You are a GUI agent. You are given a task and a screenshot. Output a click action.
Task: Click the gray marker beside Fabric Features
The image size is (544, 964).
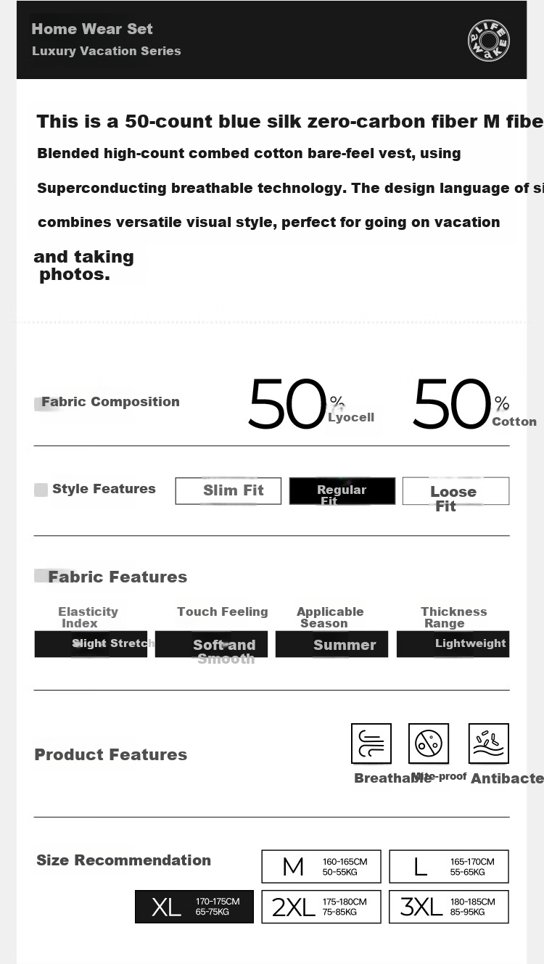(42, 575)
